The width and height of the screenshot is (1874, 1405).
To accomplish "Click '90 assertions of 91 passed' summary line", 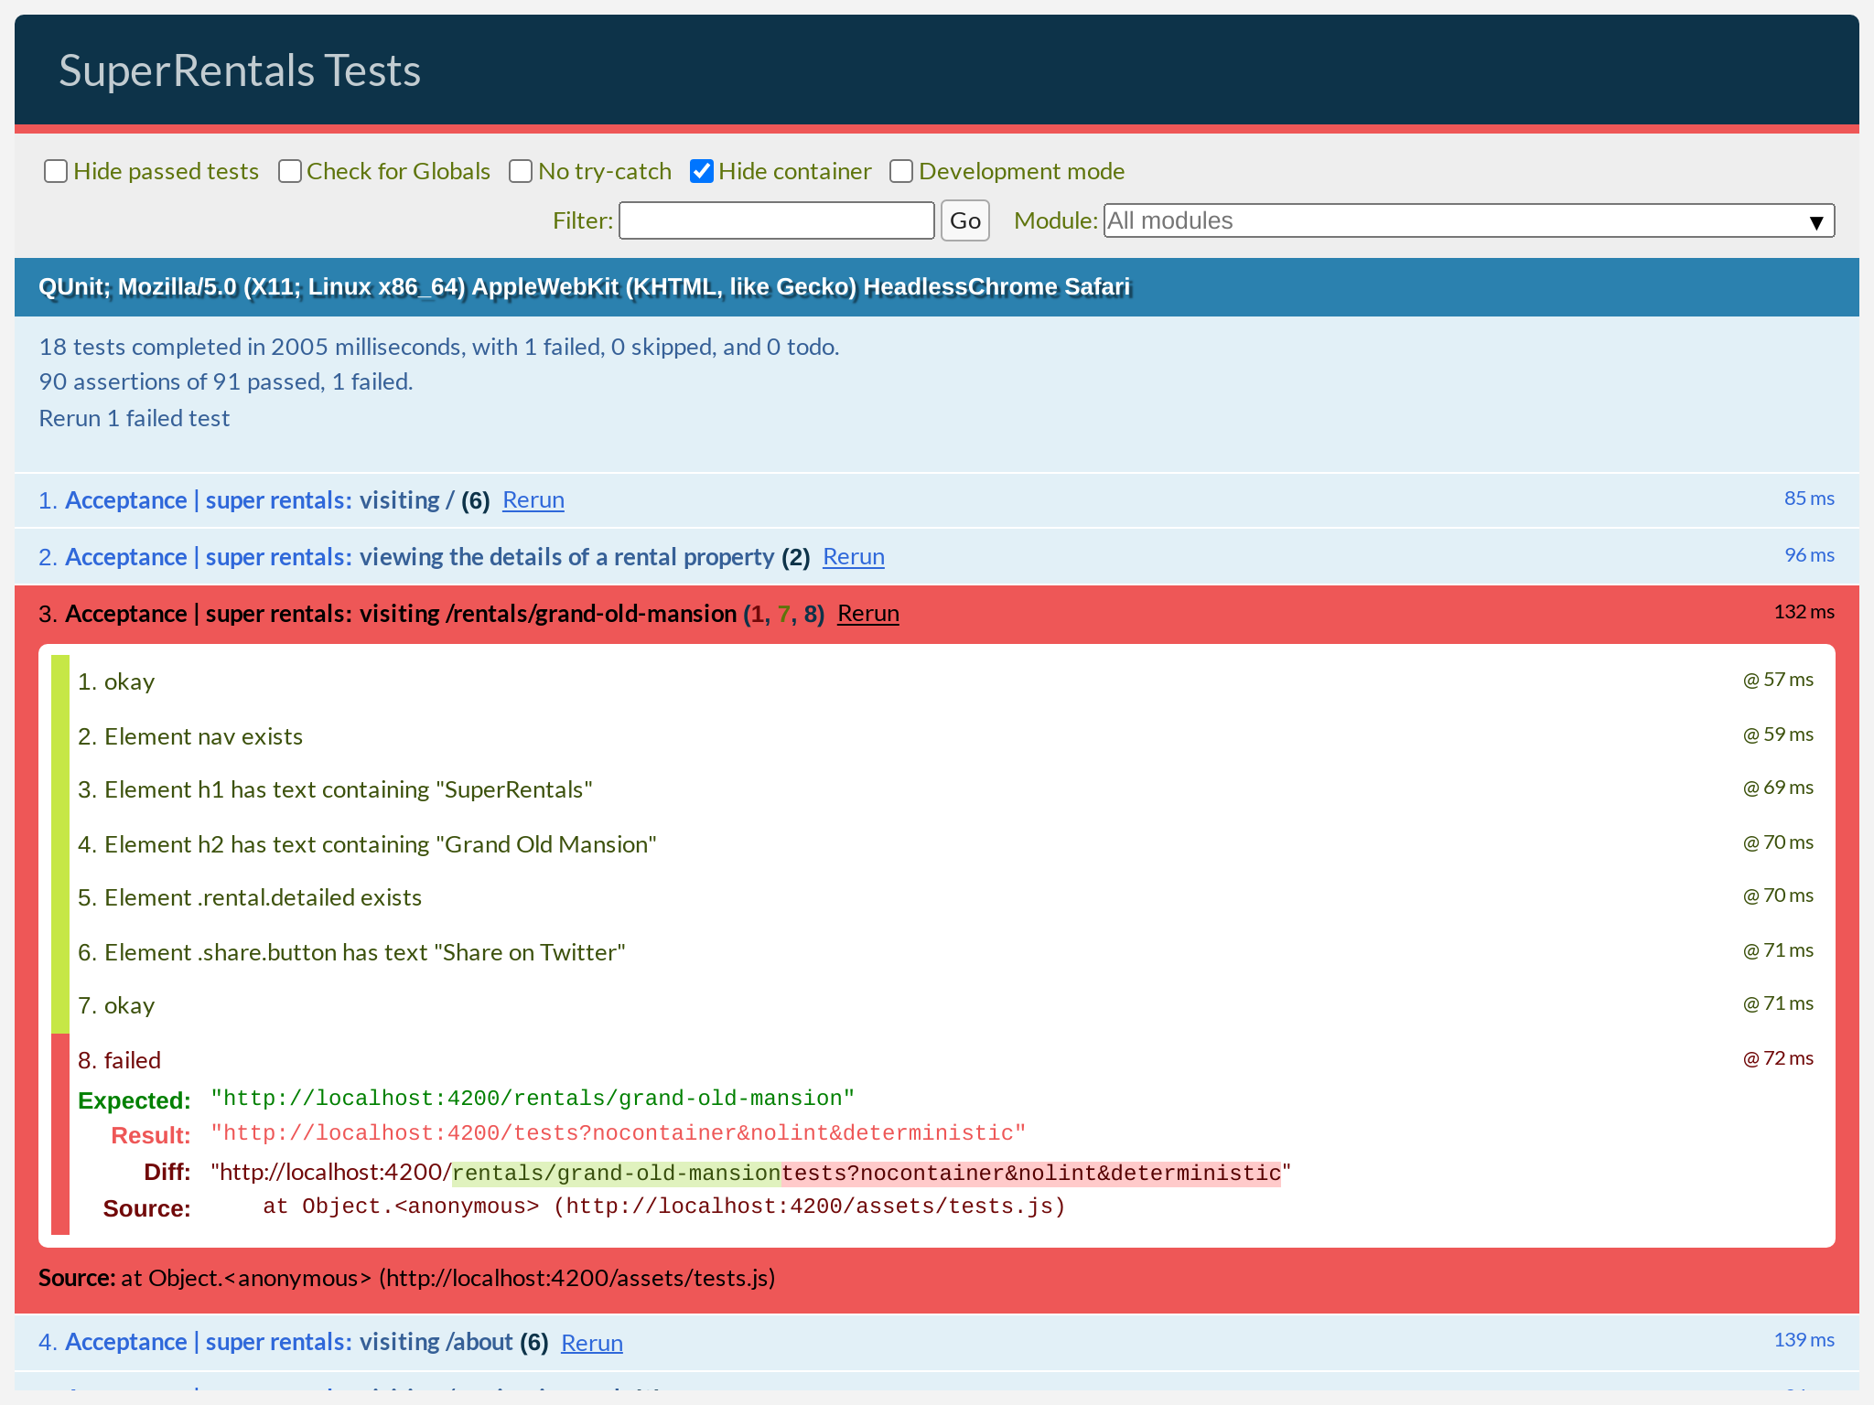I will point(226,381).
